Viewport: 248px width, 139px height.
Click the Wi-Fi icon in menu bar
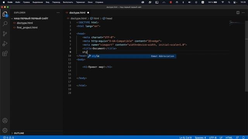[223, 2]
